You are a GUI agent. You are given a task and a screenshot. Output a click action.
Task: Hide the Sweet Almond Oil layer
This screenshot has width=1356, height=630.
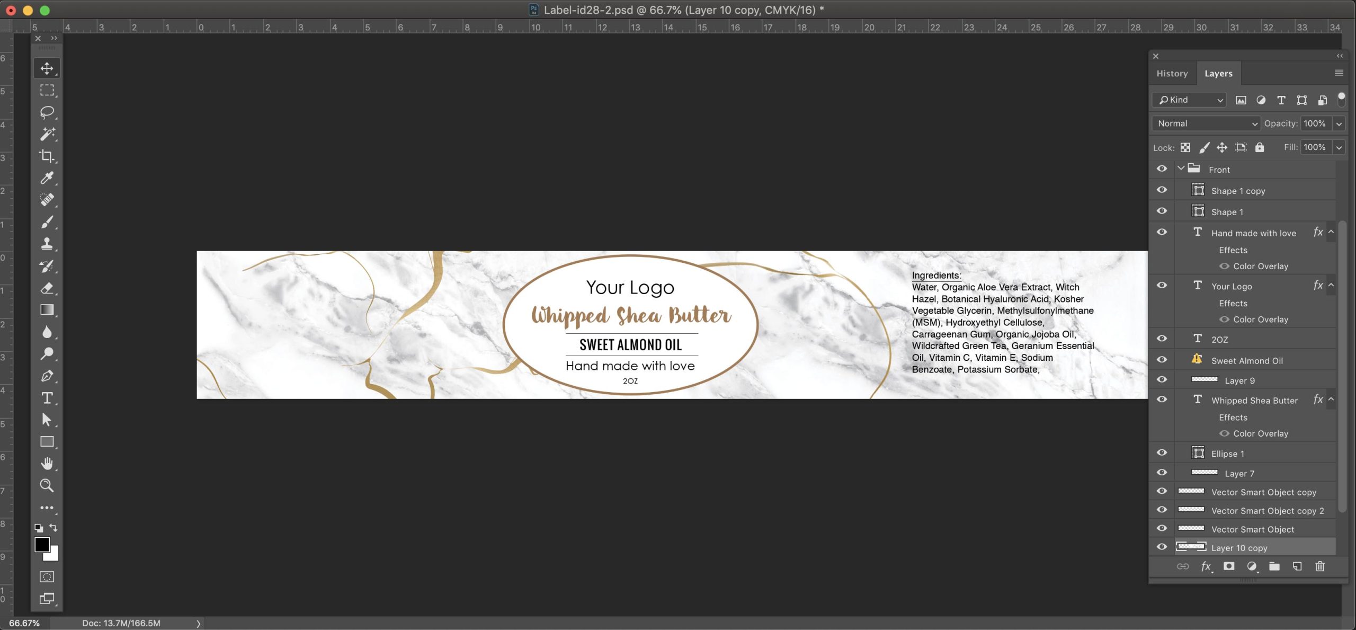1162,360
